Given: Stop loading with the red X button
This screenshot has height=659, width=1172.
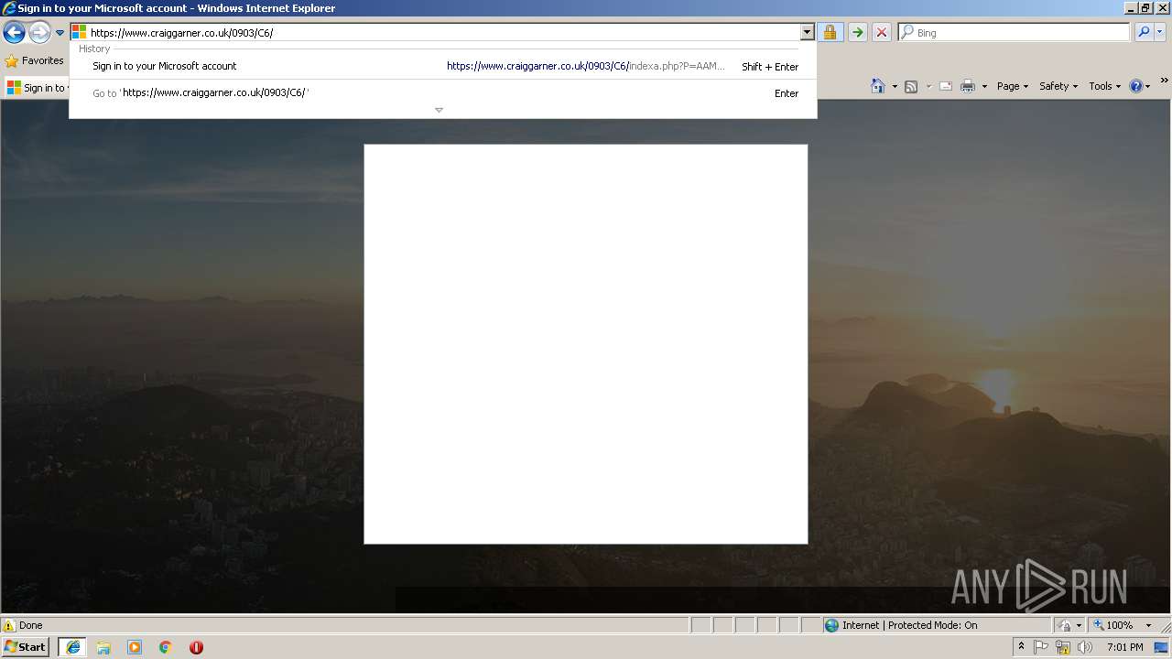Looking at the screenshot, I should coord(882,32).
